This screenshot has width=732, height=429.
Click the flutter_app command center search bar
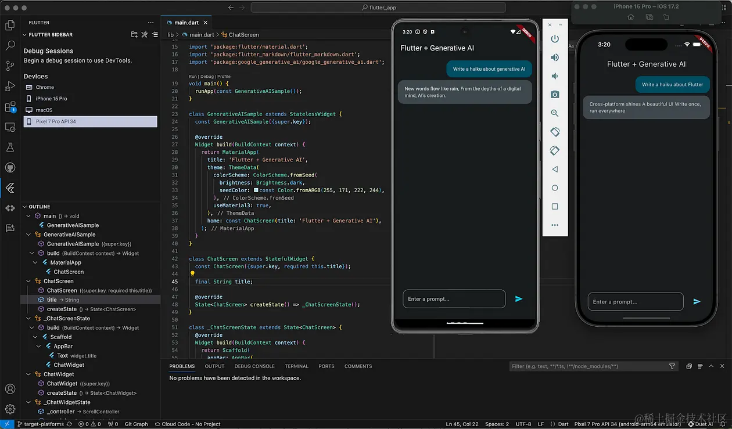pyautogui.click(x=378, y=8)
